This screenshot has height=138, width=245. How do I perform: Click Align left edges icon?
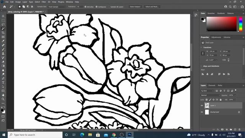pos(203,74)
